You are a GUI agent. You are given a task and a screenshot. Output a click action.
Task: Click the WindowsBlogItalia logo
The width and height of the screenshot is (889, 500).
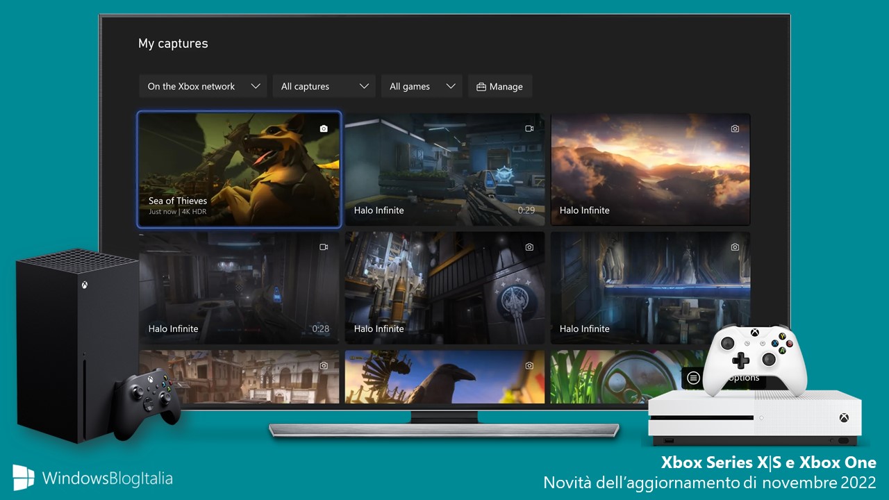pyautogui.click(x=92, y=478)
